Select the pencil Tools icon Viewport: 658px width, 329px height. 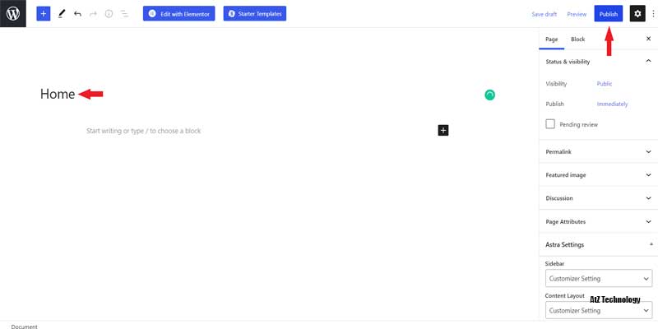click(62, 14)
